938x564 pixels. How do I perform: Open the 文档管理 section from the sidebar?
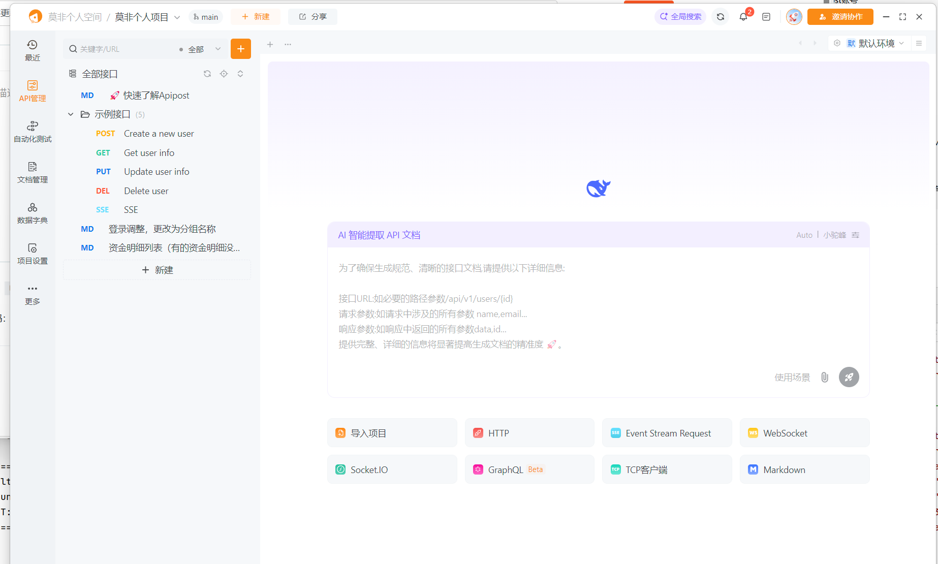point(32,172)
